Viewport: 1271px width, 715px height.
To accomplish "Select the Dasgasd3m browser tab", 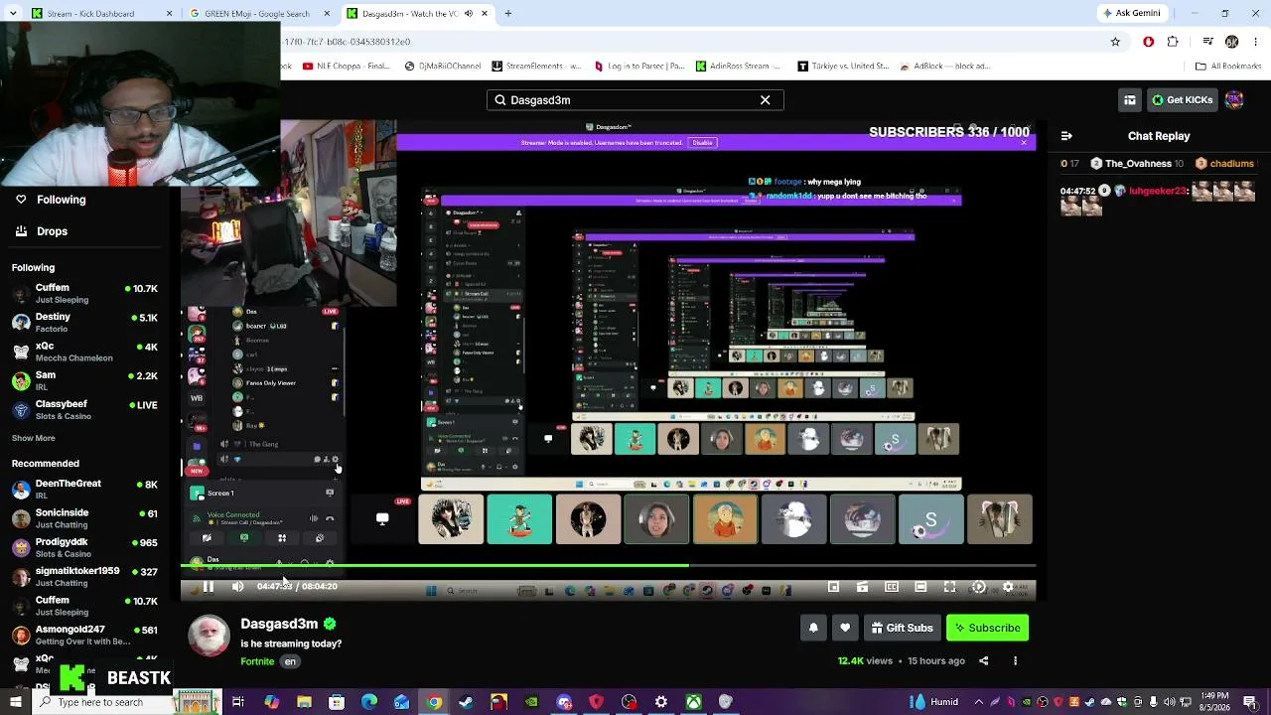I will (x=417, y=14).
